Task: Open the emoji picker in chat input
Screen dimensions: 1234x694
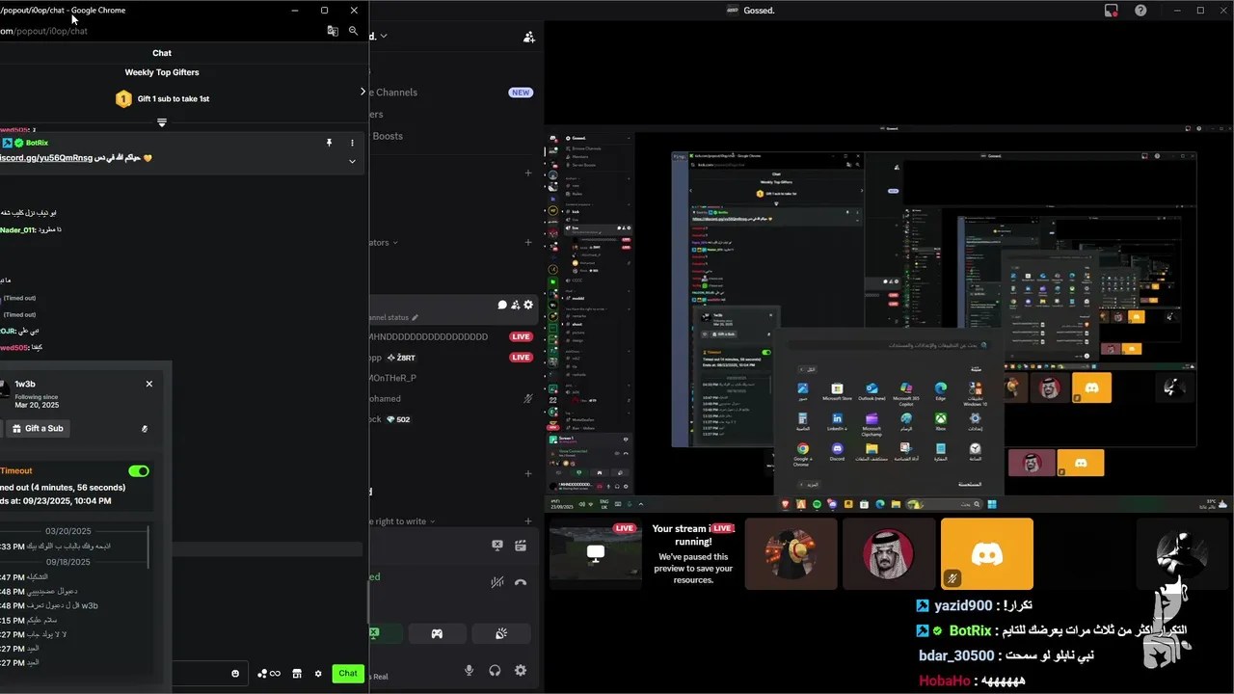Action: tap(235, 674)
